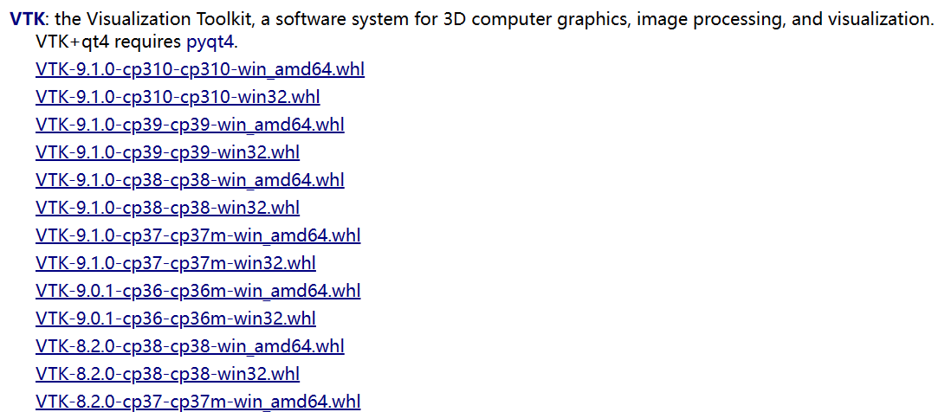Viewport: 938px width, 412px height.
Task: Open VTK-8.2.0-cp37-cp37m-win_amd64.whl link
Action: pos(198,401)
